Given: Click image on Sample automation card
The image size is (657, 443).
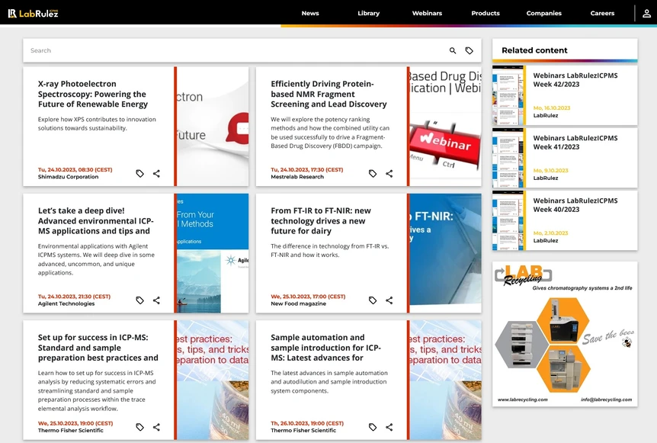Looking at the screenshot, I should (445, 380).
